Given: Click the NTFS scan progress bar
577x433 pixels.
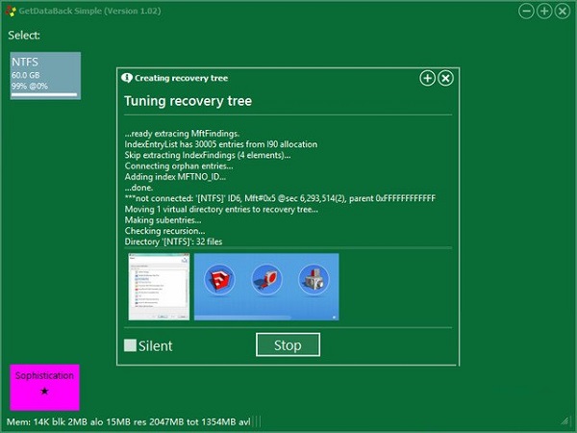Looking at the screenshot, I should pyautogui.click(x=44, y=94).
